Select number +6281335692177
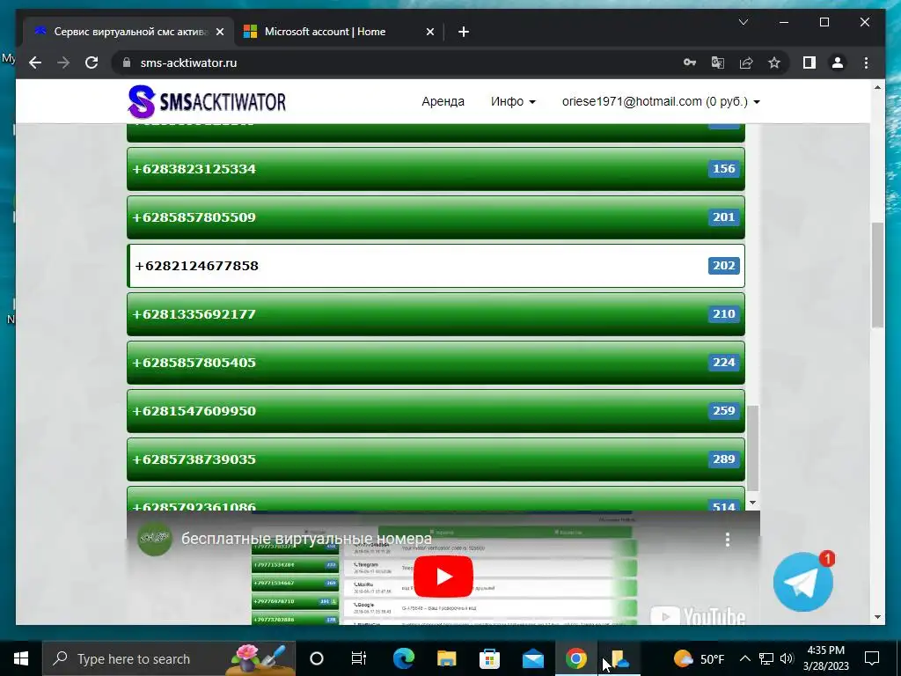The image size is (901, 676). point(436,314)
